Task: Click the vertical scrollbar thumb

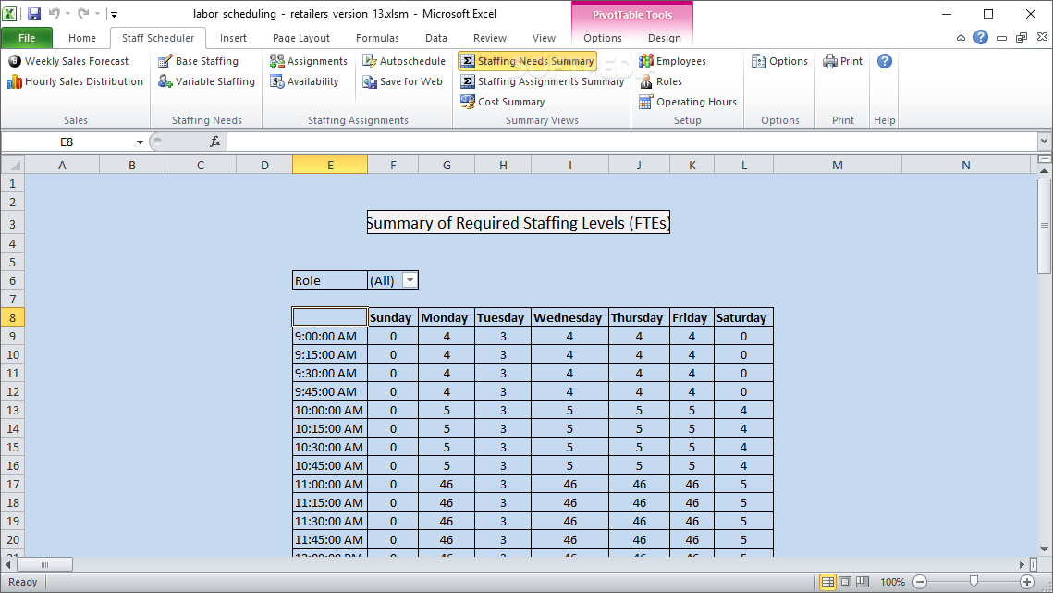Action: coord(1045,226)
